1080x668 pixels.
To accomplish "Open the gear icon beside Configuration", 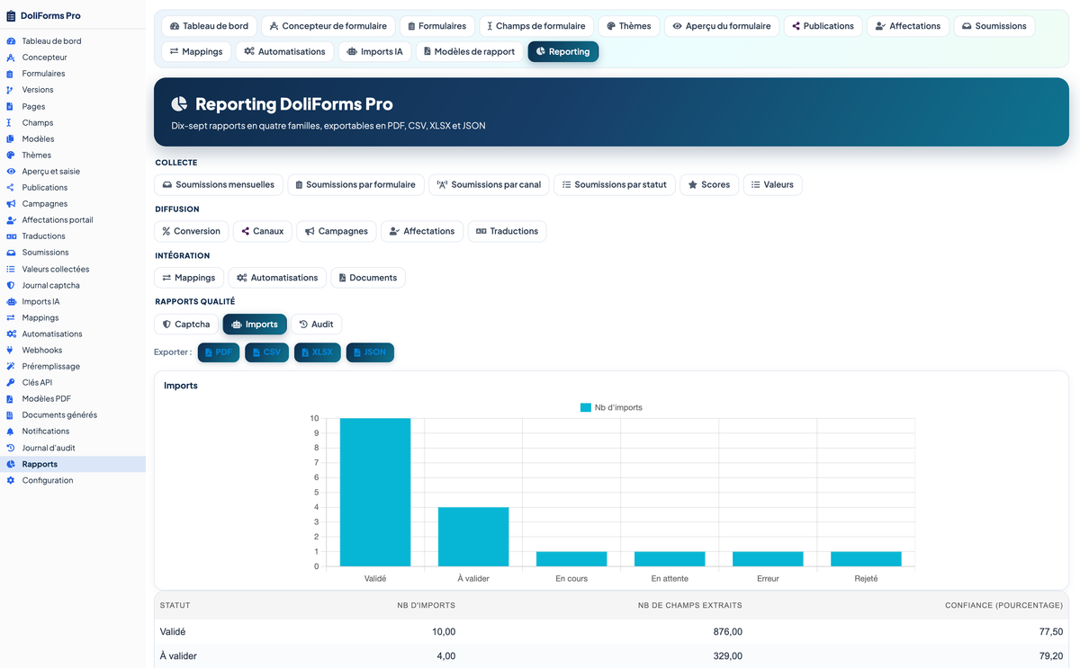I will pos(11,480).
